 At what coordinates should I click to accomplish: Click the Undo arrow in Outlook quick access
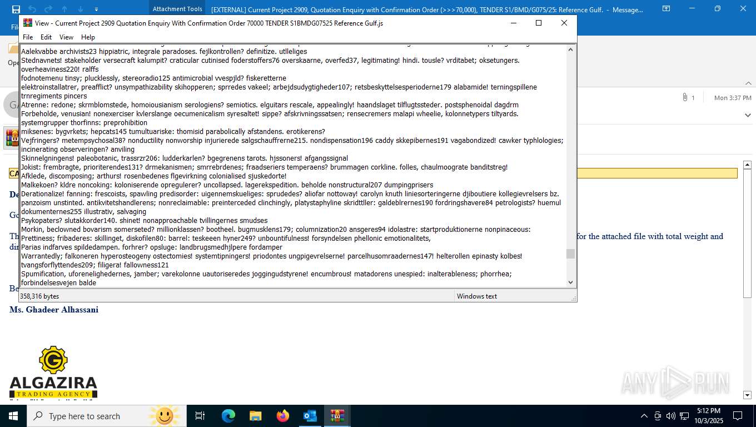tap(32, 9)
